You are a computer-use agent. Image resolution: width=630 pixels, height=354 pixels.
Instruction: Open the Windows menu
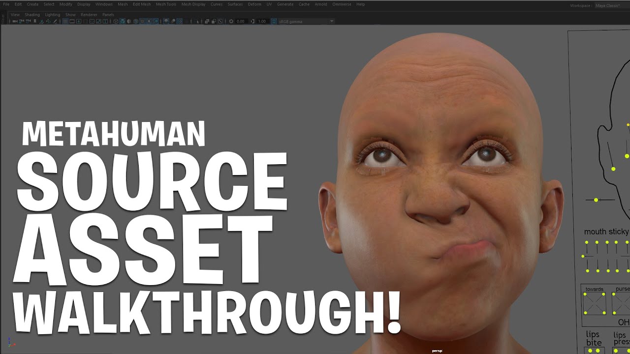click(104, 4)
